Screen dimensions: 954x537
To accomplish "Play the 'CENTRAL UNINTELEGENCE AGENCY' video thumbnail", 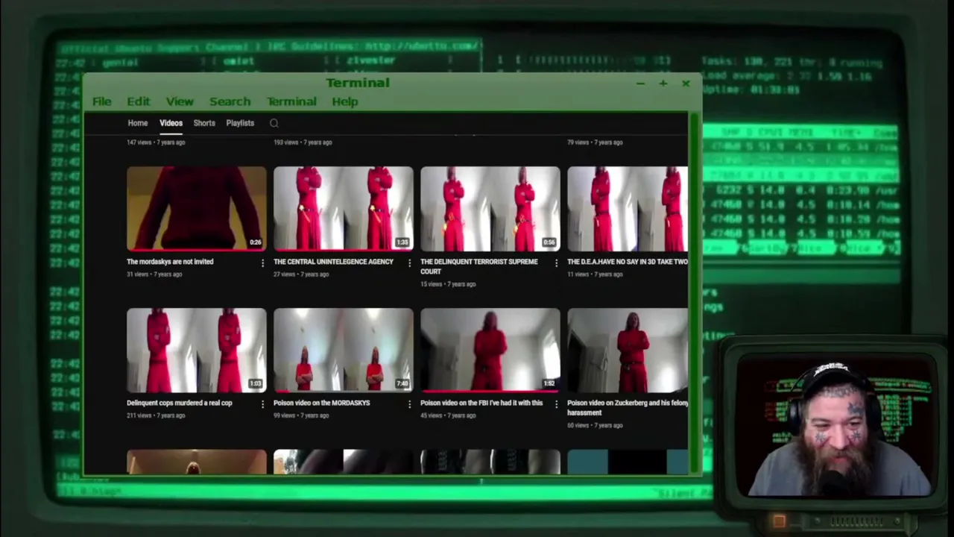I will (x=344, y=208).
